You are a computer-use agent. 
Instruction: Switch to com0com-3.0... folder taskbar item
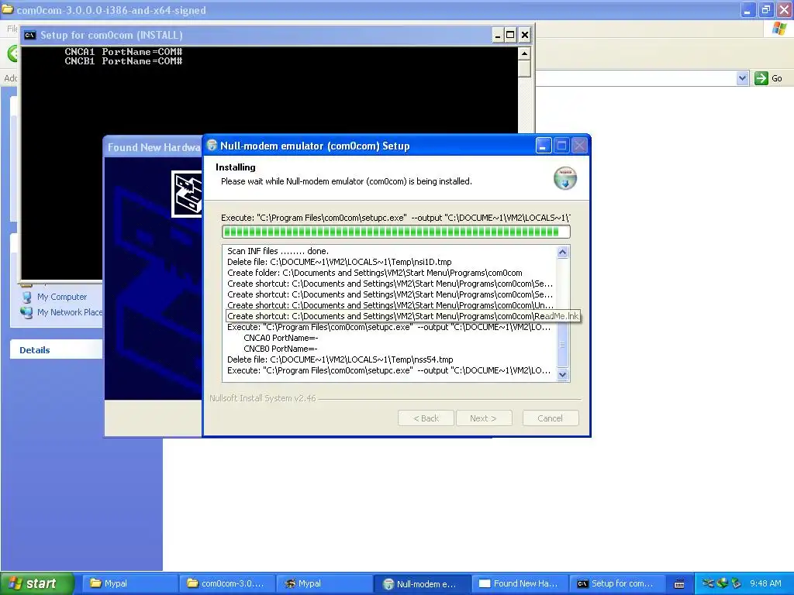pos(227,583)
